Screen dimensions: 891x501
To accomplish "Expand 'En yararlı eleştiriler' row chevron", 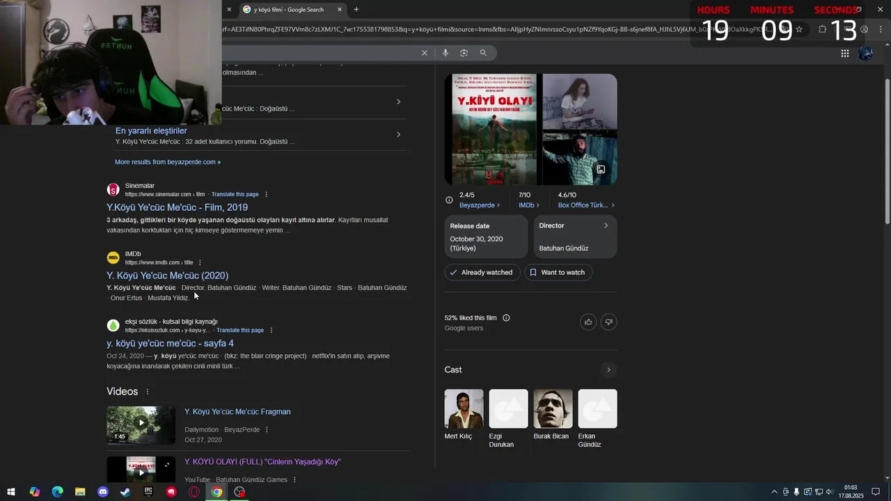I will click(398, 134).
